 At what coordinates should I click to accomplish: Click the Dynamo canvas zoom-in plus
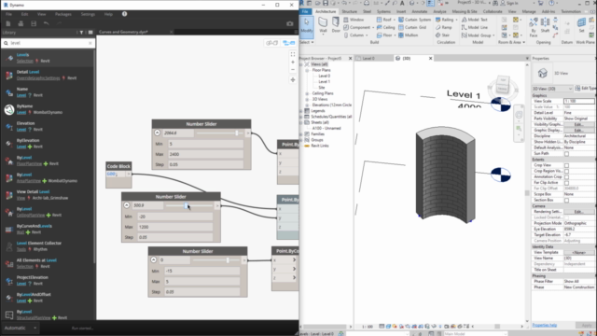[293, 63]
